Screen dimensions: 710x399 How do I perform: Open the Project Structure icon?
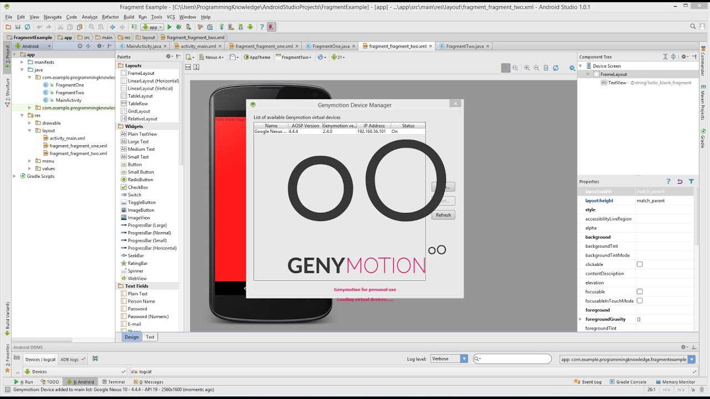click(210, 27)
